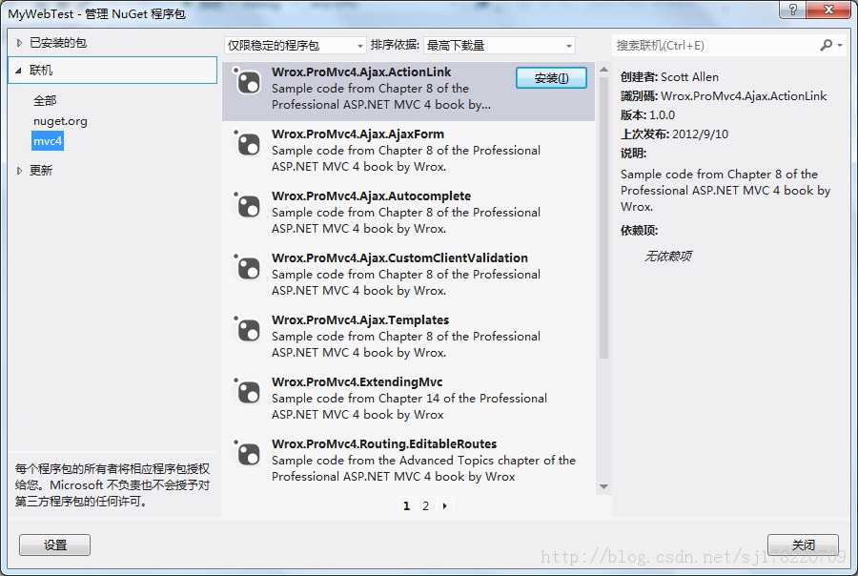
Task: Click the Wrox.ProMvc4.Ajax.Autocomplete package icon
Action: (x=247, y=205)
